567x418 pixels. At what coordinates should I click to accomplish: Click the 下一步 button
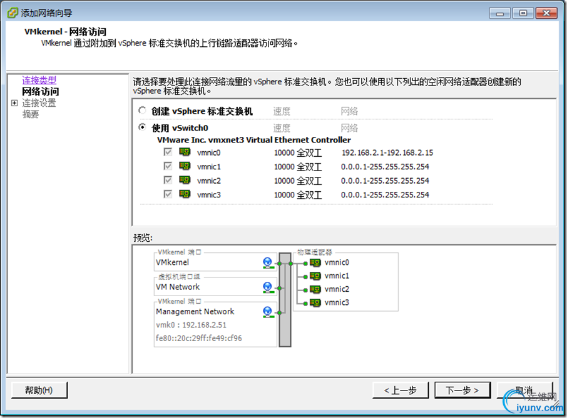coord(462,390)
